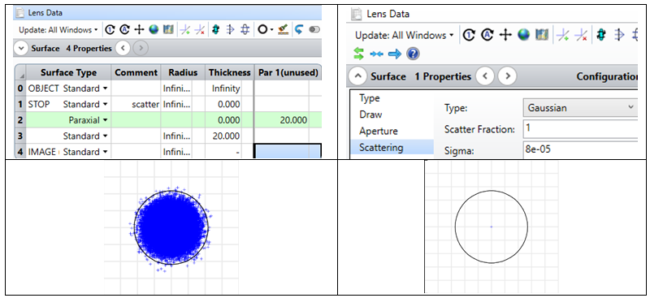
Task: Click delete fold mirror icon in left toolbar
Action: 200,30
